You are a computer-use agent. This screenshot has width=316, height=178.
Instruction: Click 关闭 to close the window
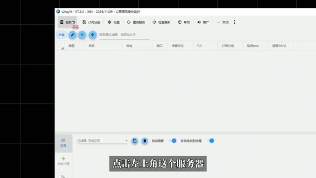tap(223, 22)
